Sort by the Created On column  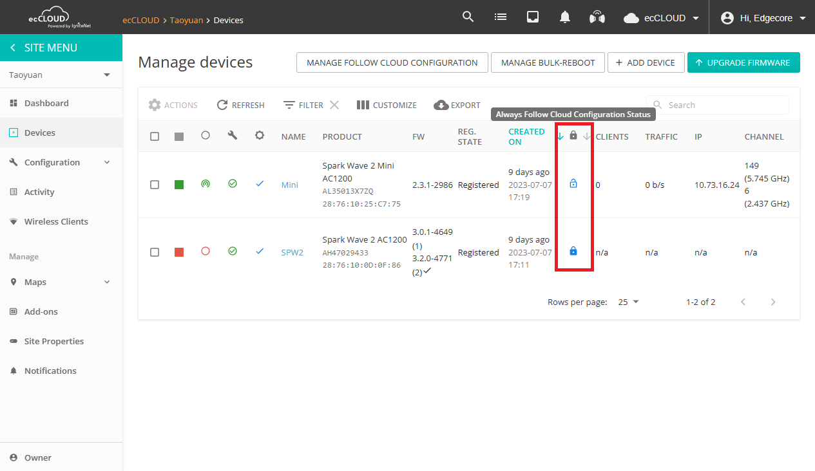tap(526, 136)
